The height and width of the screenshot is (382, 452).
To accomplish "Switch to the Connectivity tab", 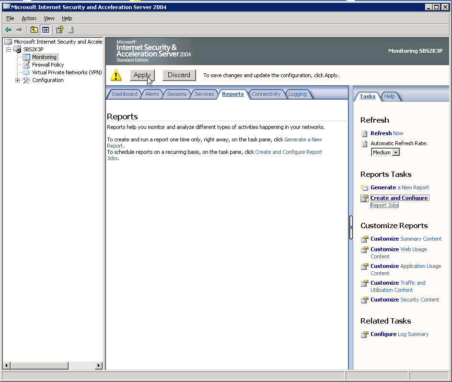I will click(x=266, y=94).
